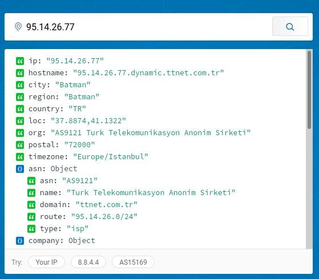Click the quote icon next to the org entry
319x279 pixels.
point(20,133)
